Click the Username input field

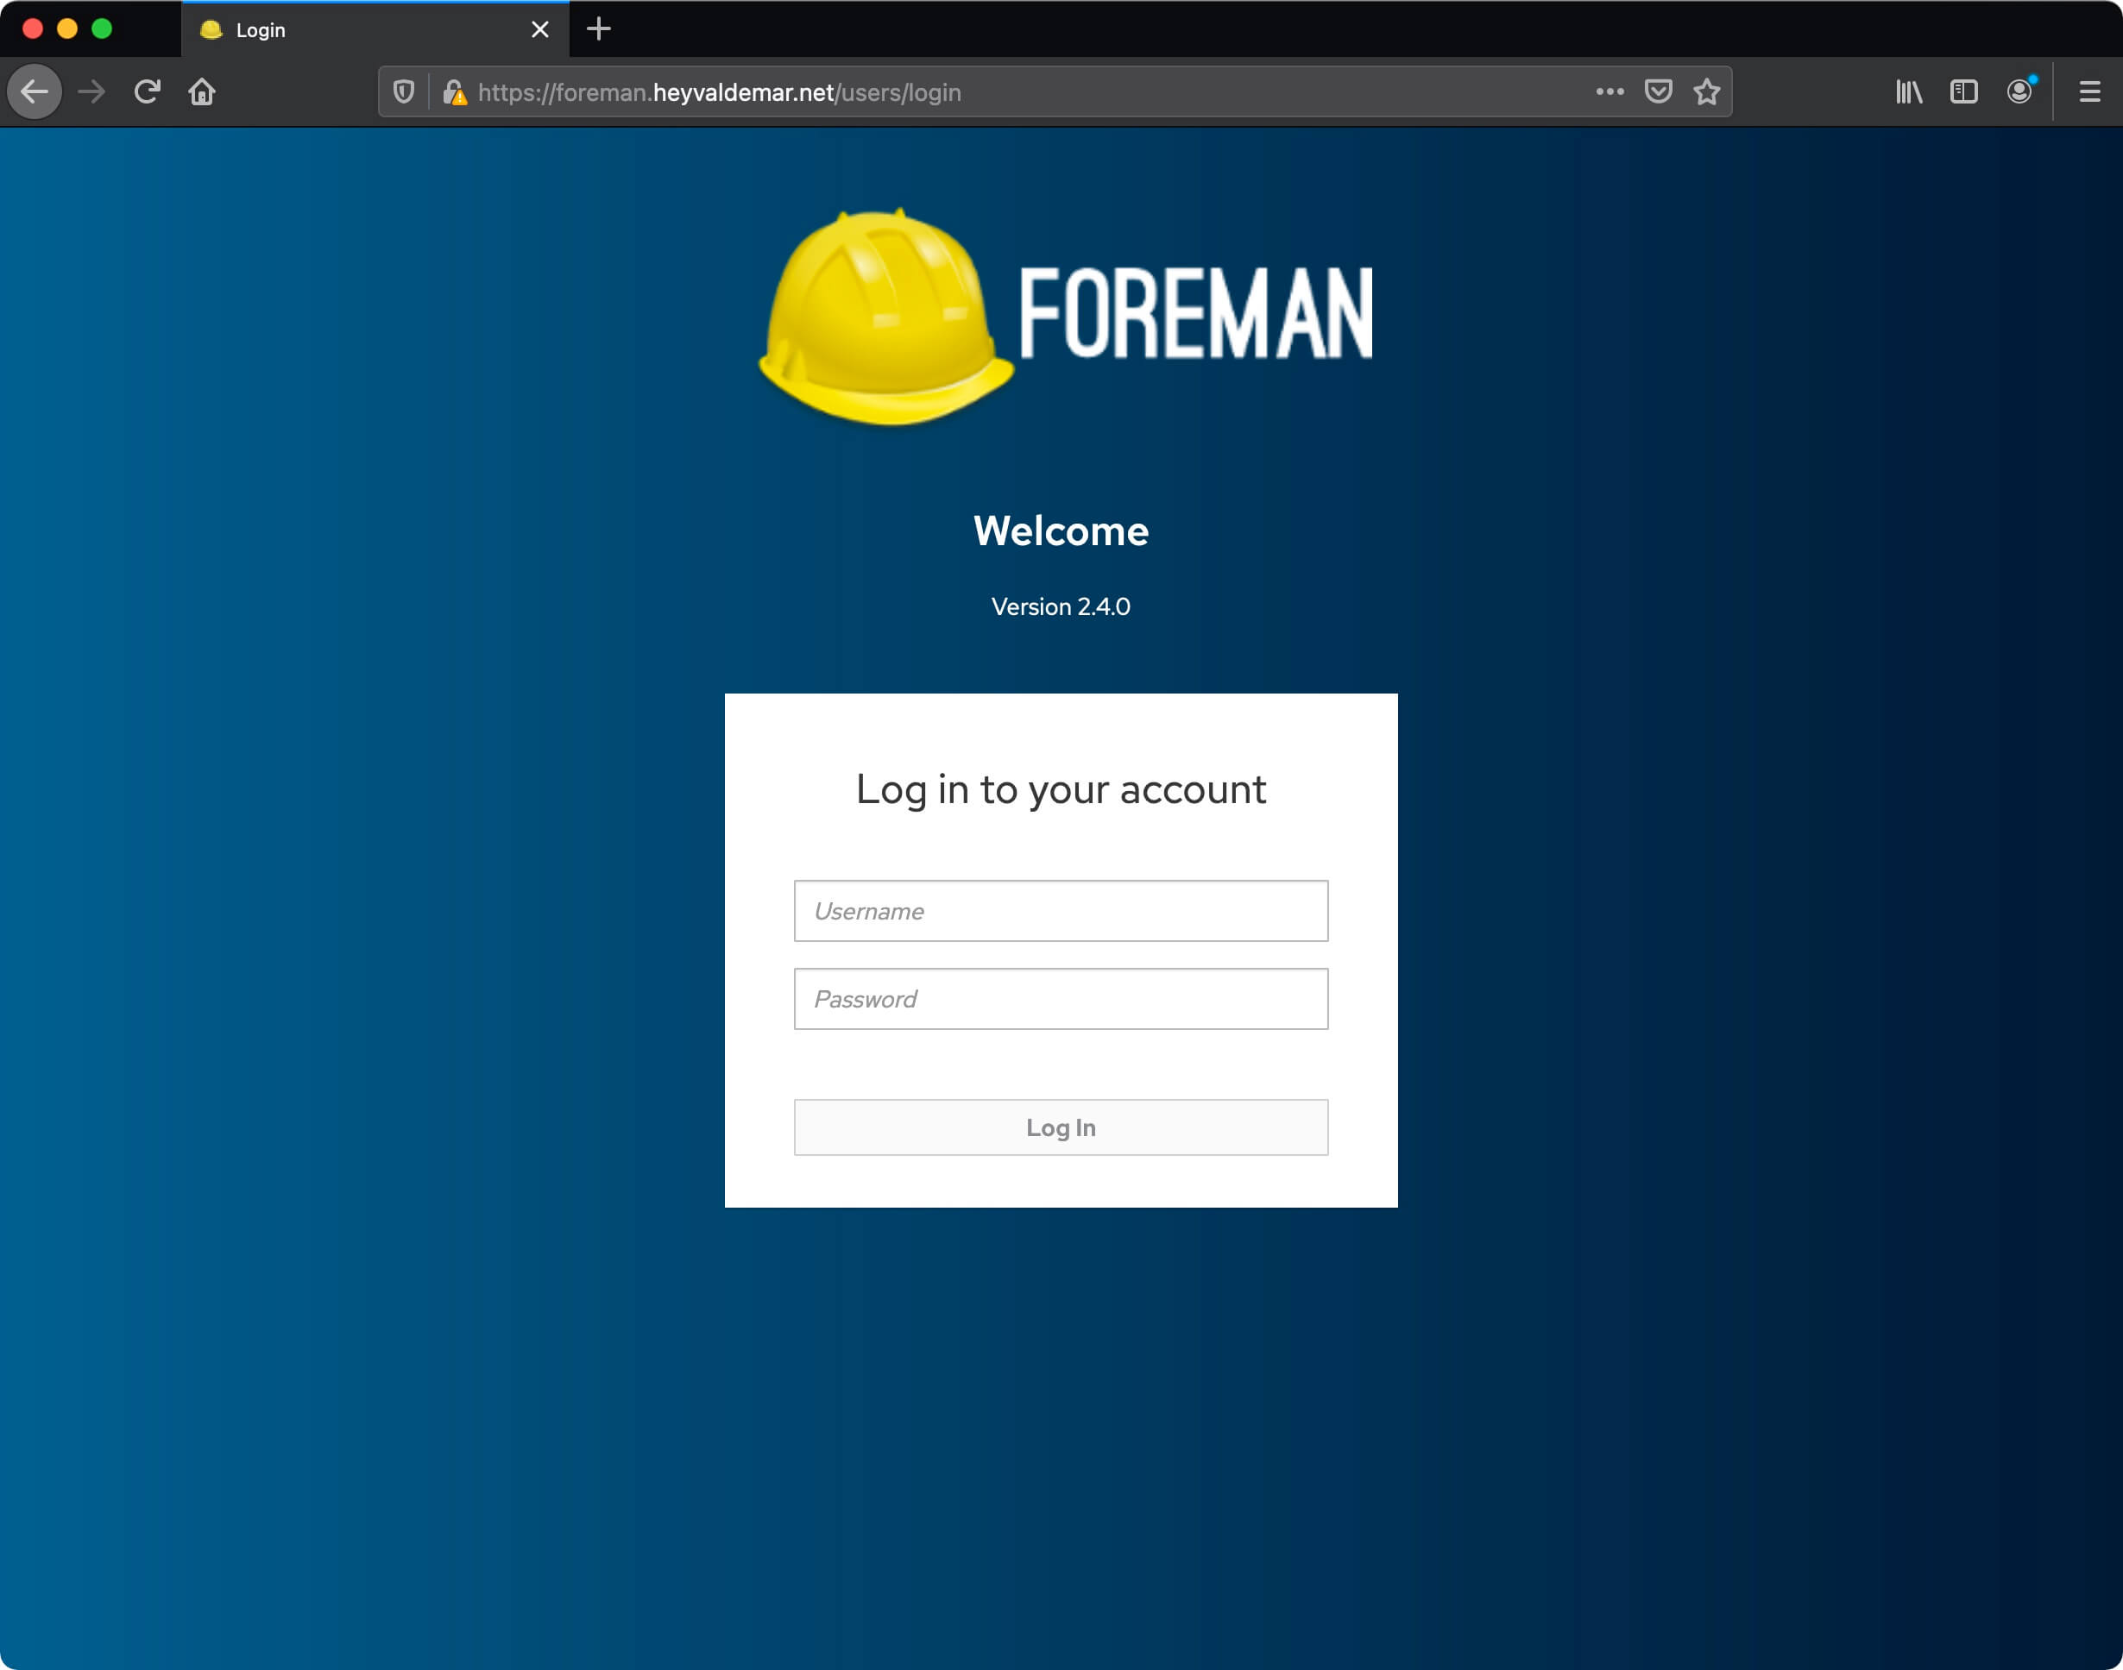pos(1060,911)
